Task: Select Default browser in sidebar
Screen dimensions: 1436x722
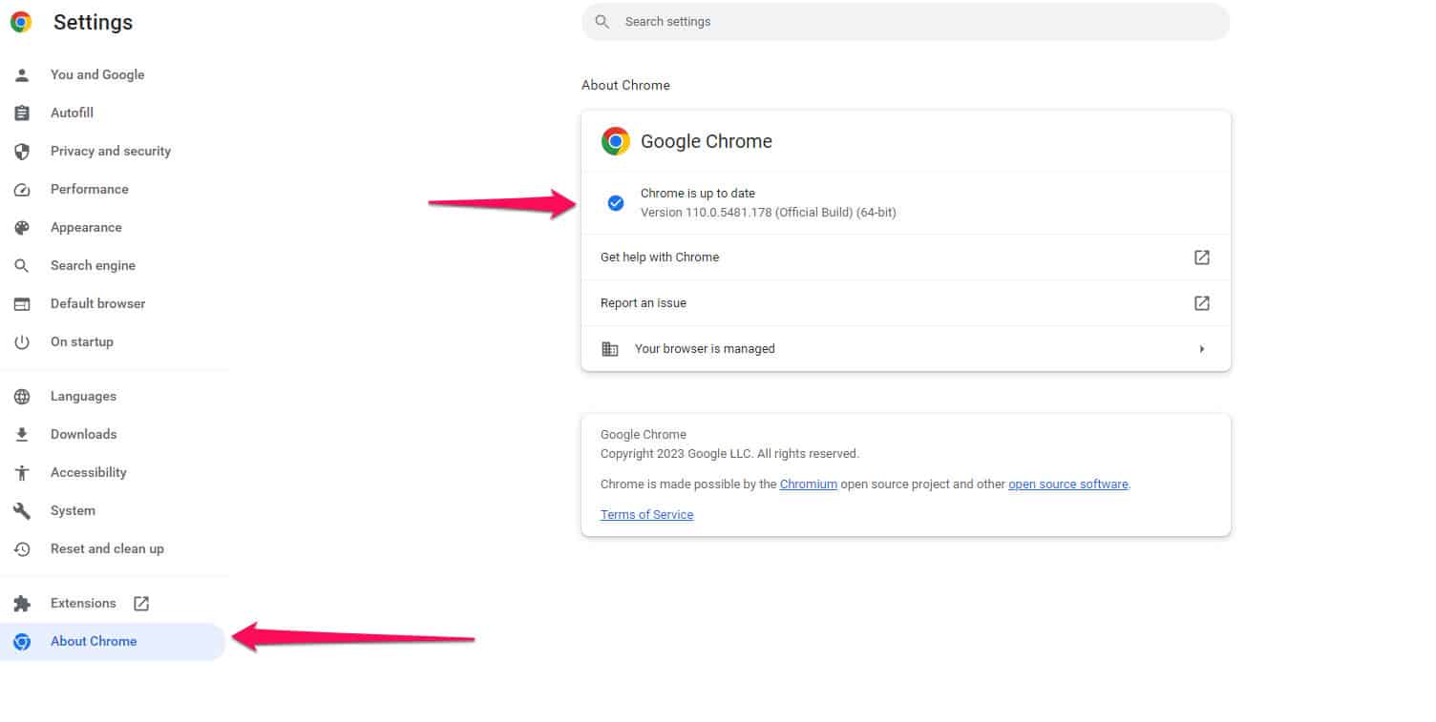Action: 97,303
